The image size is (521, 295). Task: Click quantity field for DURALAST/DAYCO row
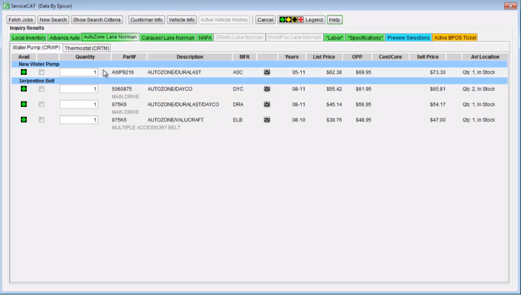79,105
